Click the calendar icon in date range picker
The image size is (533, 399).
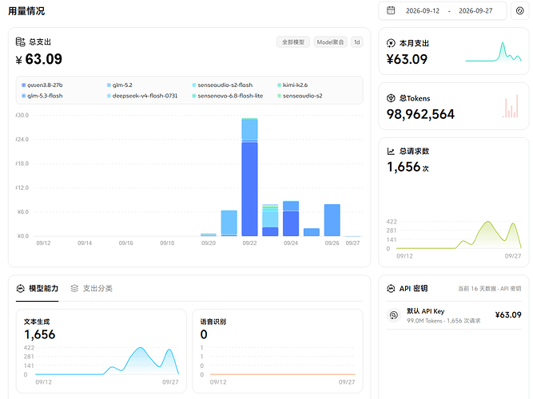click(391, 10)
